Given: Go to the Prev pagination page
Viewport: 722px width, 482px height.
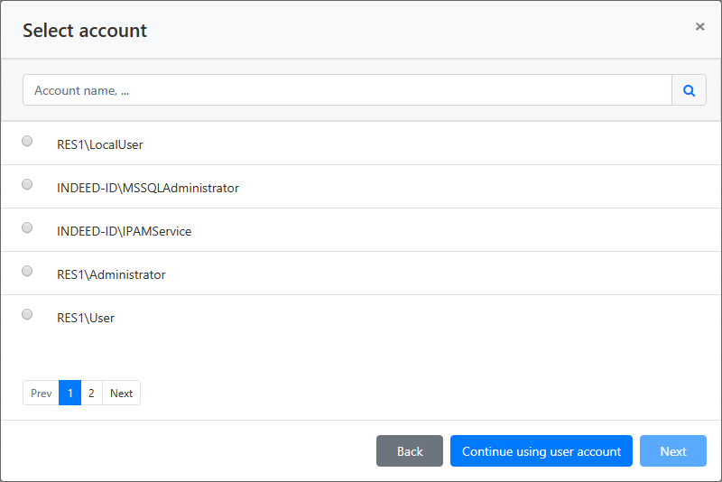Looking at the screenshot, I should [x=41, y=393].
